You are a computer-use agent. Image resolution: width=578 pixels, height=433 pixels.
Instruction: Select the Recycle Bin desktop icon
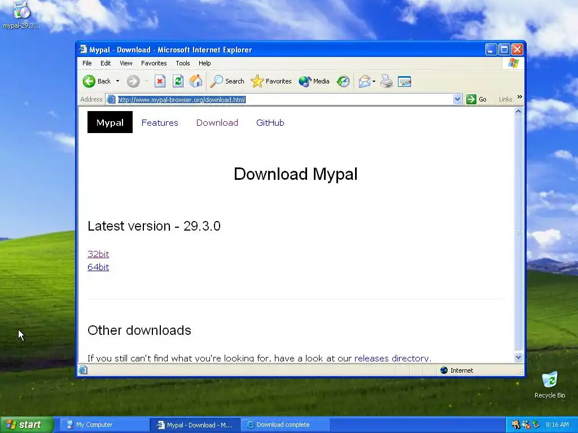pyautogui.click(x=550, y=385)
